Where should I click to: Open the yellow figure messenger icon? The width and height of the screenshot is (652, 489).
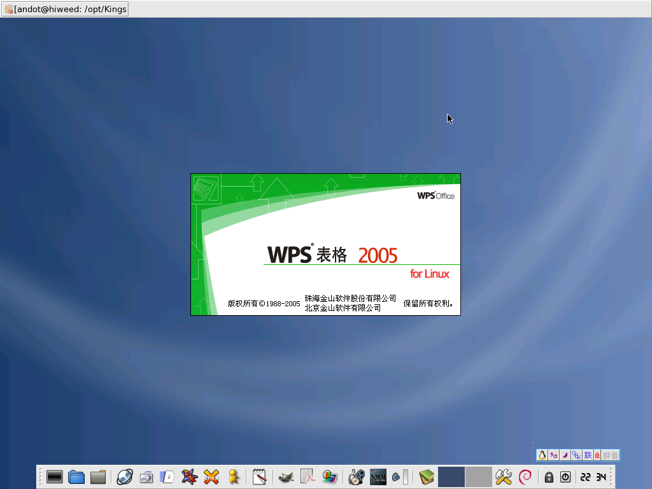click(234, 477)
